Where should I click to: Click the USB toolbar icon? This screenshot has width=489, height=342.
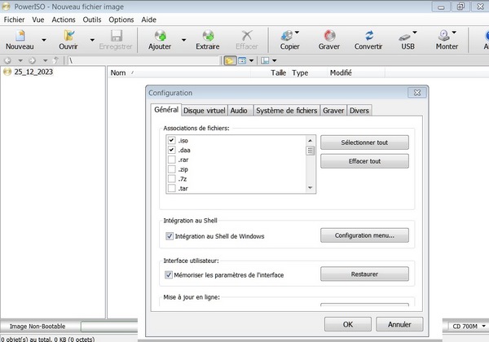(x=405, y=37)
